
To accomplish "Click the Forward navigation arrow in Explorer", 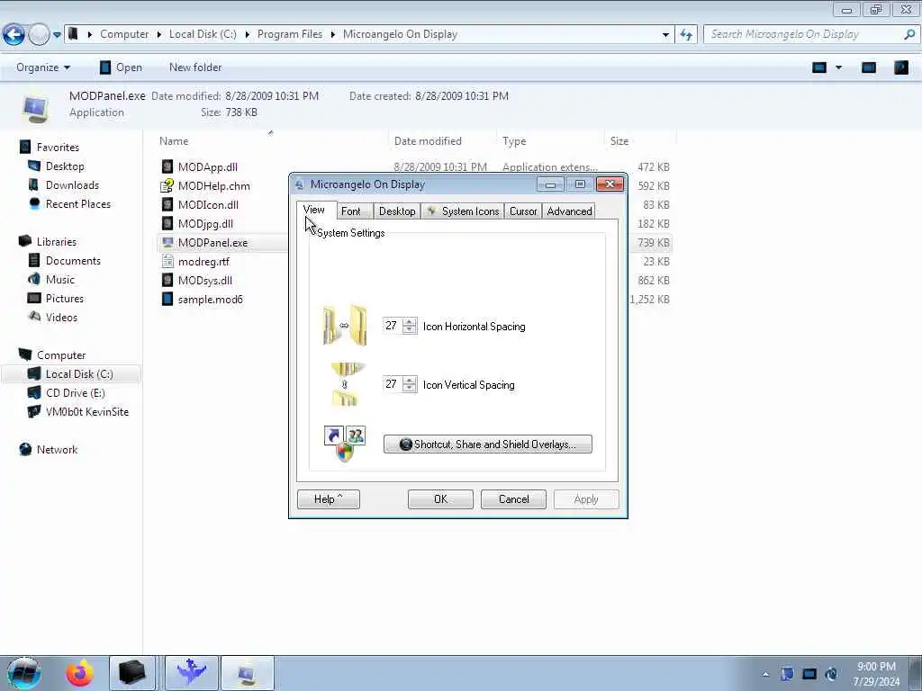I will [x=39, y=35].
